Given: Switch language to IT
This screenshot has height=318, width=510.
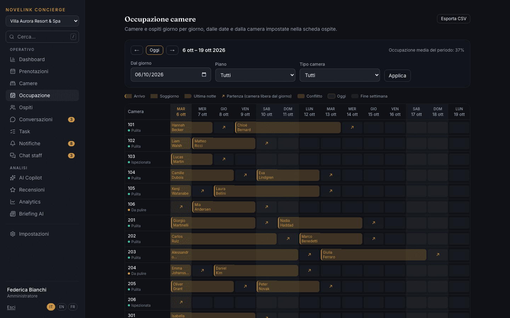Looking at the screenshot, I should (51, 307).
